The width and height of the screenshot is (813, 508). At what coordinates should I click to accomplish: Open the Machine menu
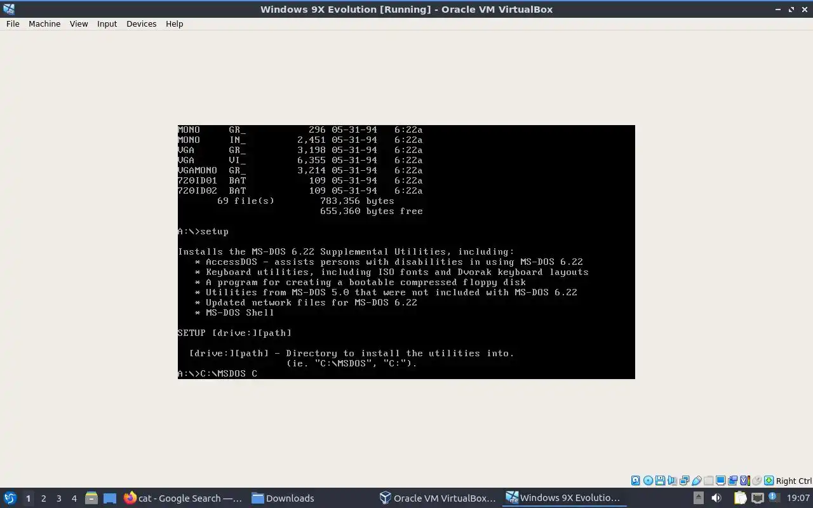(44, 23)
